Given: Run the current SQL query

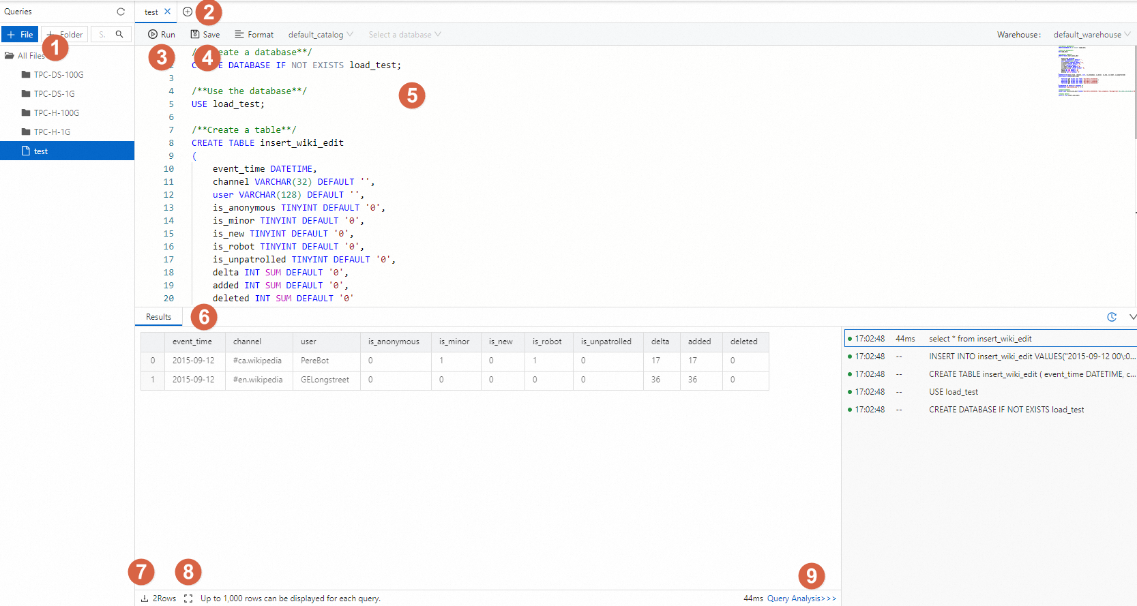Looking at the screenshot, I should coord(162,35).
